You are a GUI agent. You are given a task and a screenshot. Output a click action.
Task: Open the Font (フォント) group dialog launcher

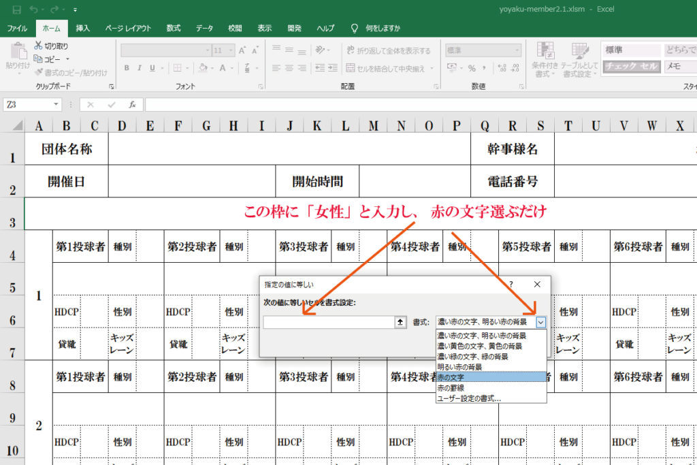pyautogui.click(x=261, y=86)
